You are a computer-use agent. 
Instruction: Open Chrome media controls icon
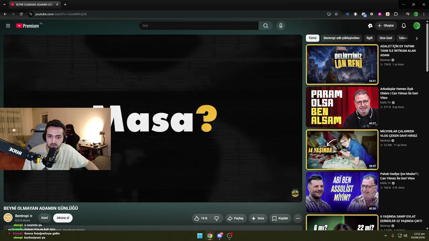pyautogui.click(x=408, y=14)
